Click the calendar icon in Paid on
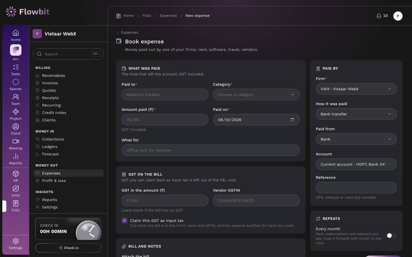The image size is (412, 257). point(292,120)
